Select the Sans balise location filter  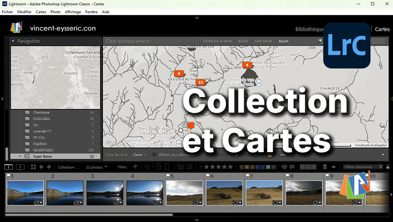click(263, 41)
